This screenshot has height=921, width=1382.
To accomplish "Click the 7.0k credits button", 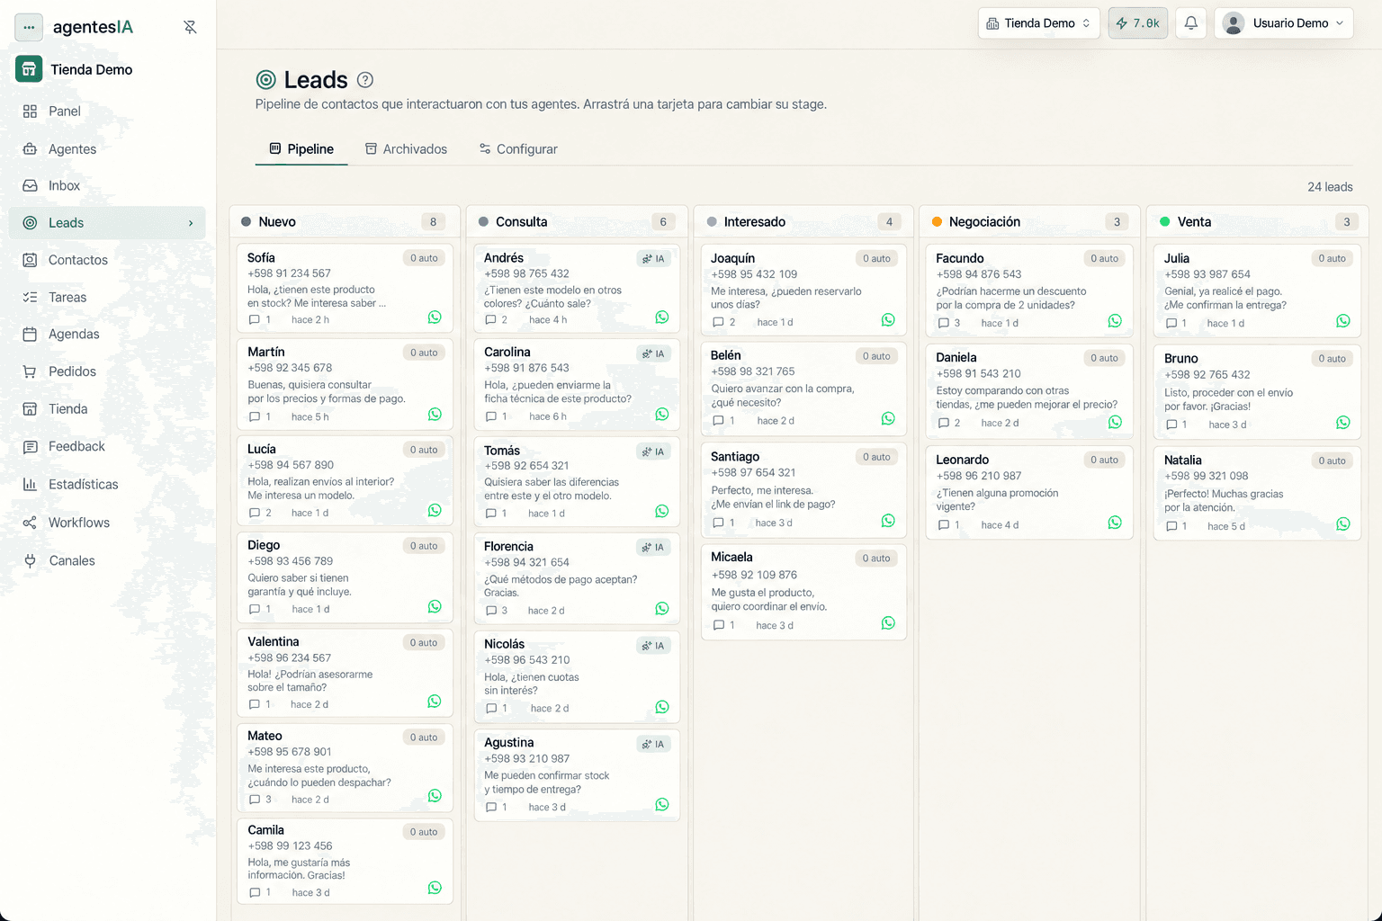I will [1138, 23].
